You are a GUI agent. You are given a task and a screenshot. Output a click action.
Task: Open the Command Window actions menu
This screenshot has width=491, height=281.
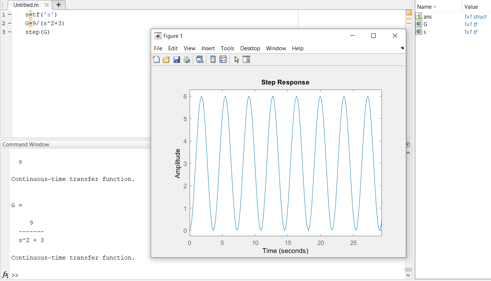407,144
